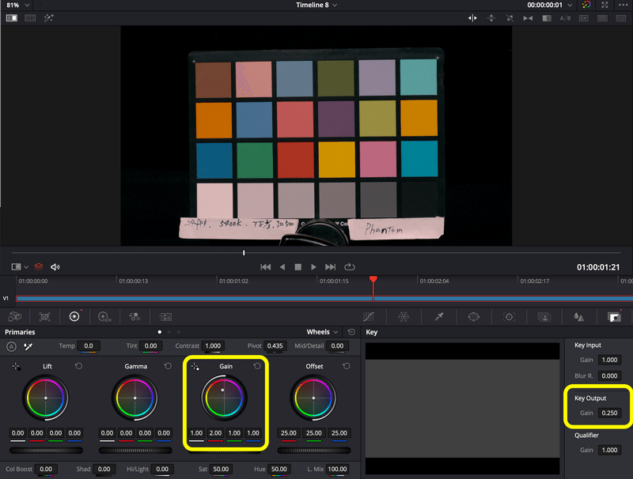Image resolution: width=633 pixels, height=479 pixels.
Task: Click the Offset master wheel slider
Action: 313,451
